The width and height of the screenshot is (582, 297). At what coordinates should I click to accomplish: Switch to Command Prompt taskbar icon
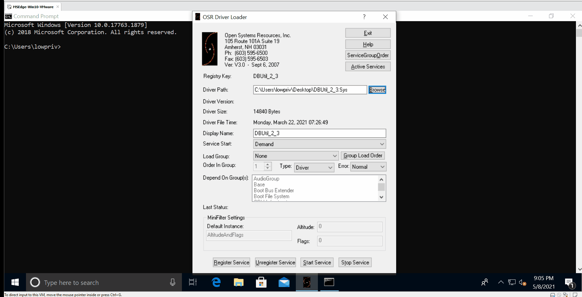[329, 282]
